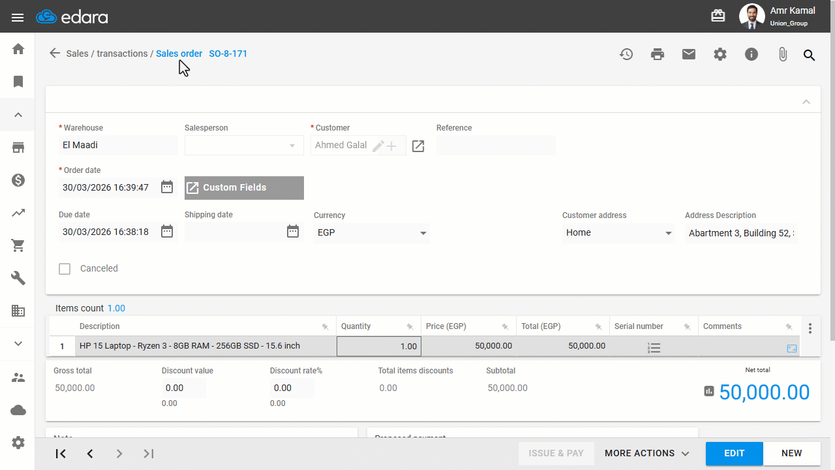Open the bookmarks sidebar icon

click(x=18, y=82)
